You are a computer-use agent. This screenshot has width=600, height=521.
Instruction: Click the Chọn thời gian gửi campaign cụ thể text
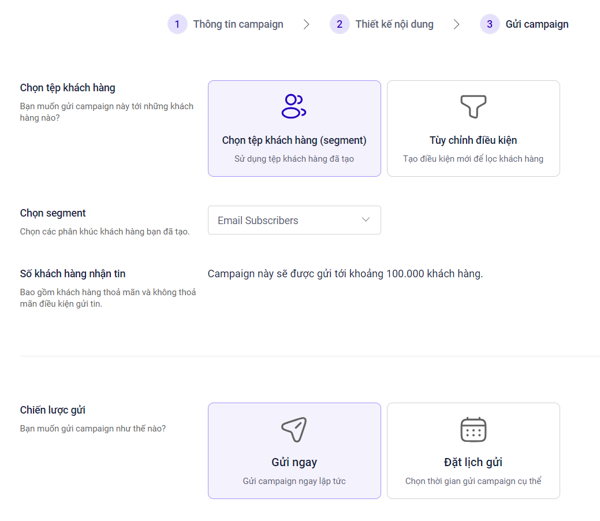click(x=473, y=481)
